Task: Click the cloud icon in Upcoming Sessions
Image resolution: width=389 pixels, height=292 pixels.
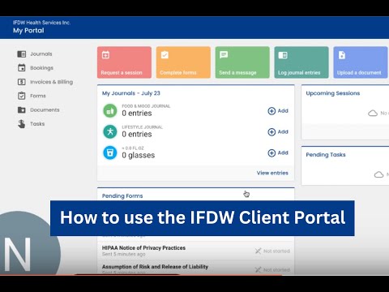Action: click(x=373, y=113)
